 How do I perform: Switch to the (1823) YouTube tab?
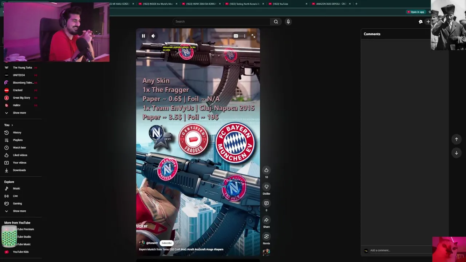point(288,4)
